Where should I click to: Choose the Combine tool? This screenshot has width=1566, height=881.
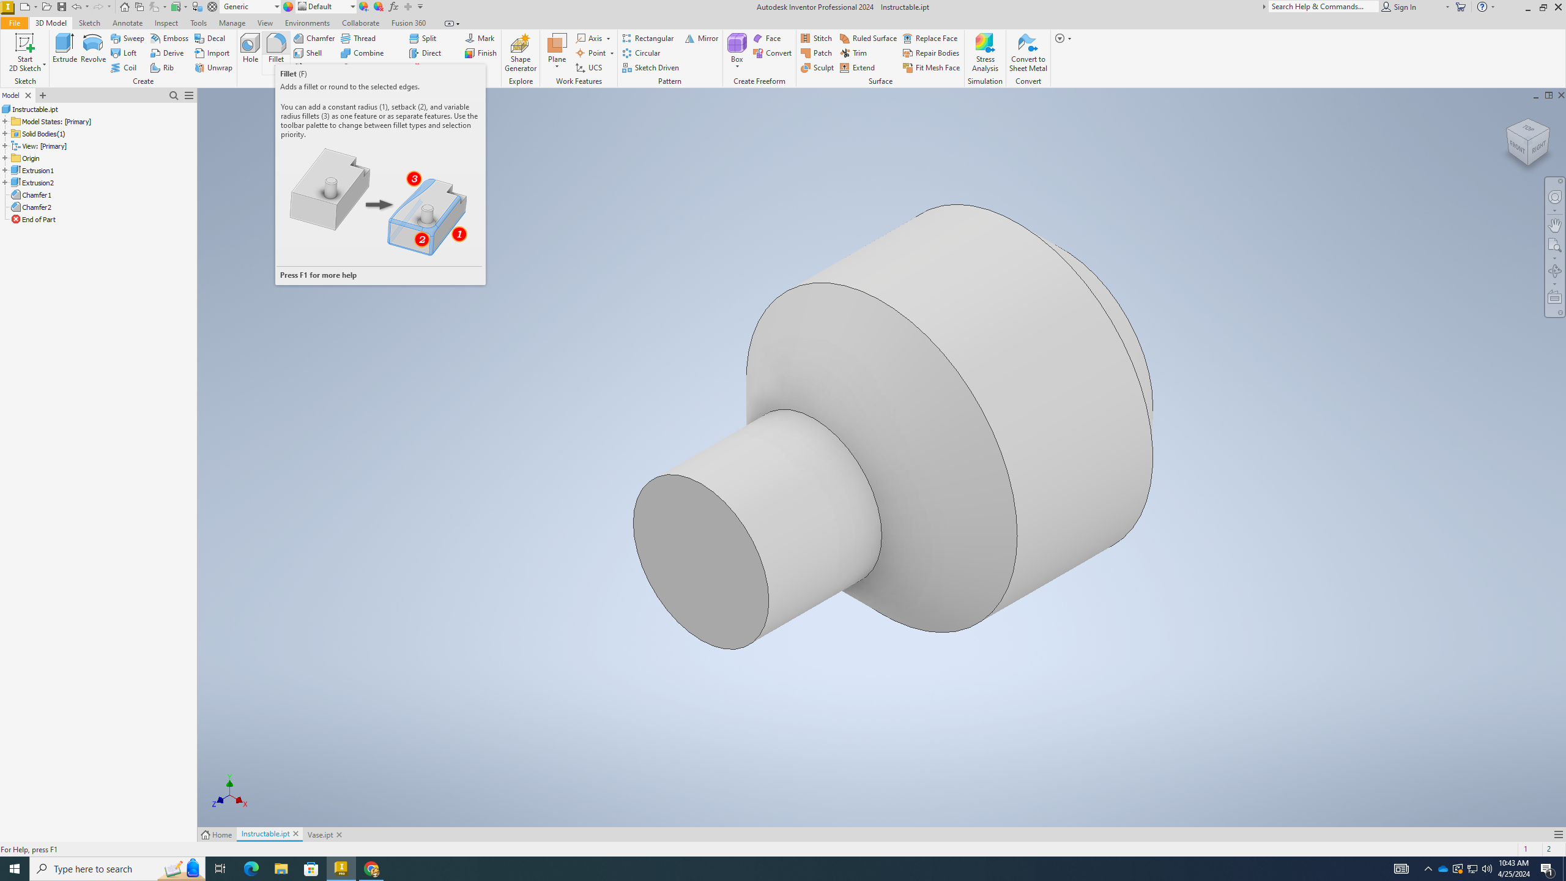click(362, 53)
